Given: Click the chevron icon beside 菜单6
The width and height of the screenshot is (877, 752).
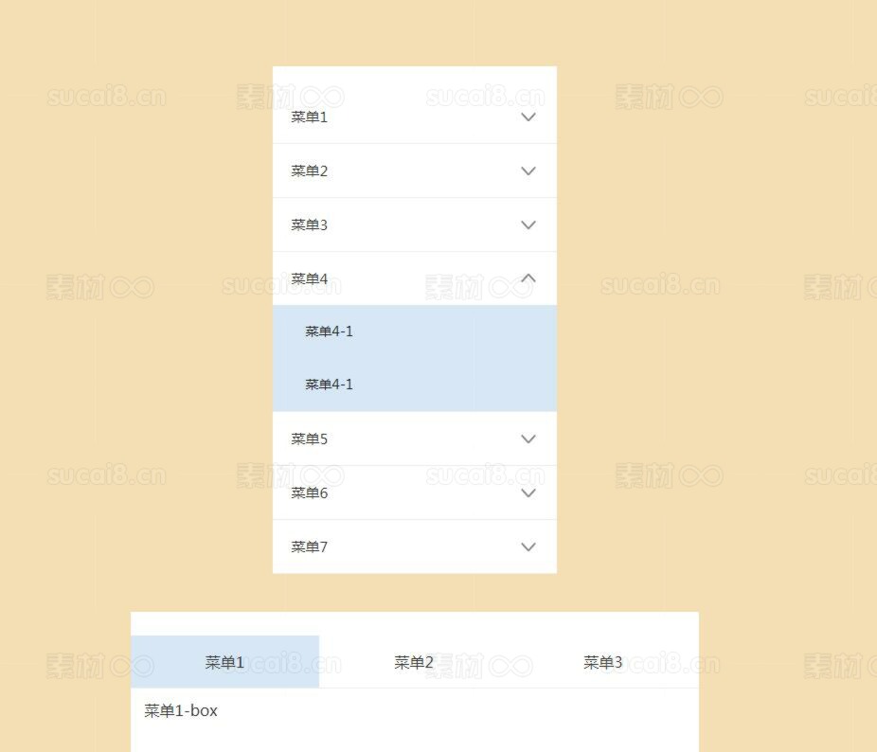Looking at the screenshot, I should coord(528,493).
